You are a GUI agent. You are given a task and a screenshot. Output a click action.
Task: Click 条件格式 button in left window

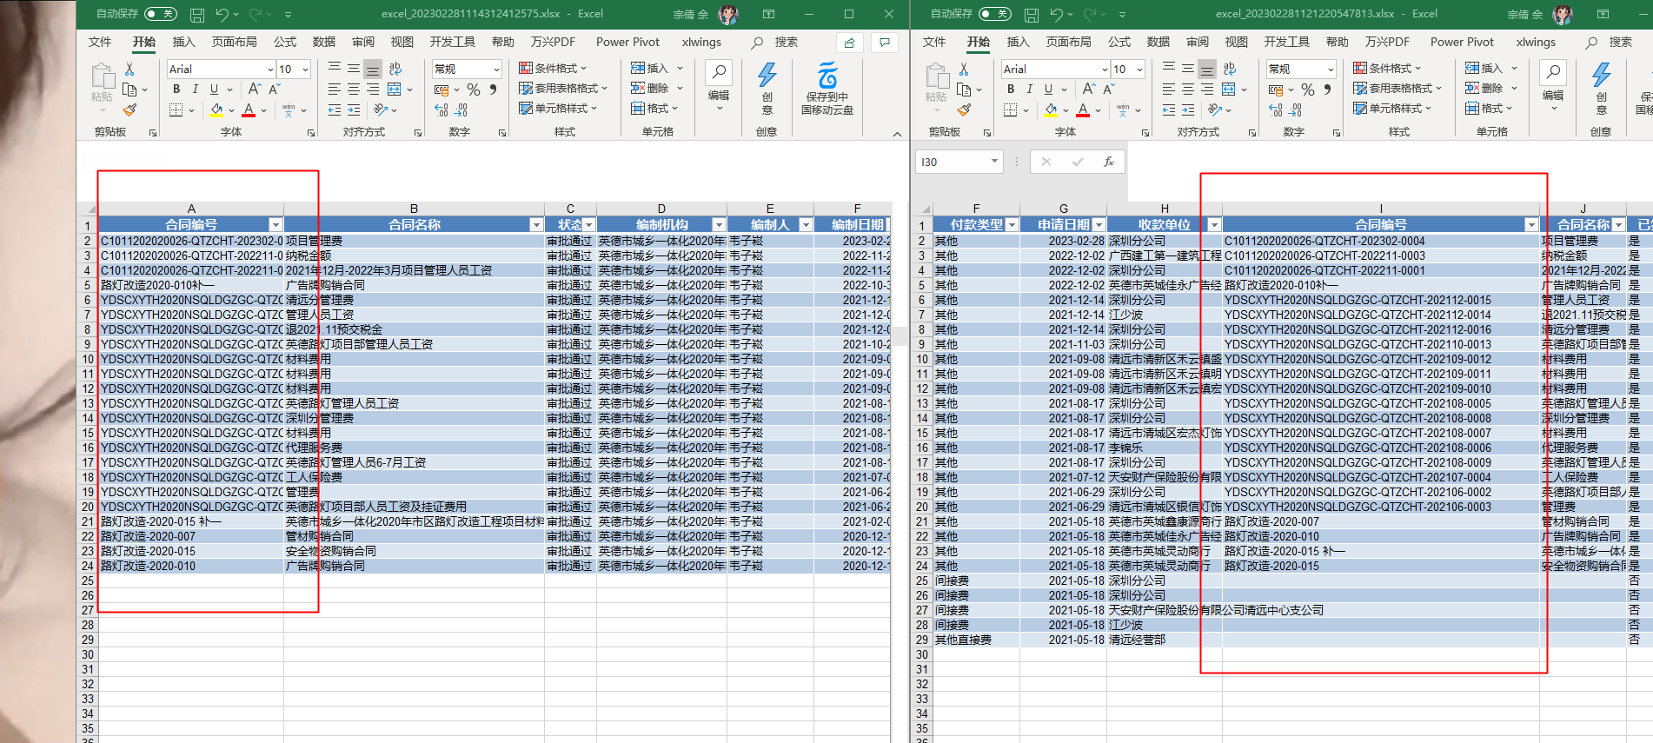tap(553, 68)
